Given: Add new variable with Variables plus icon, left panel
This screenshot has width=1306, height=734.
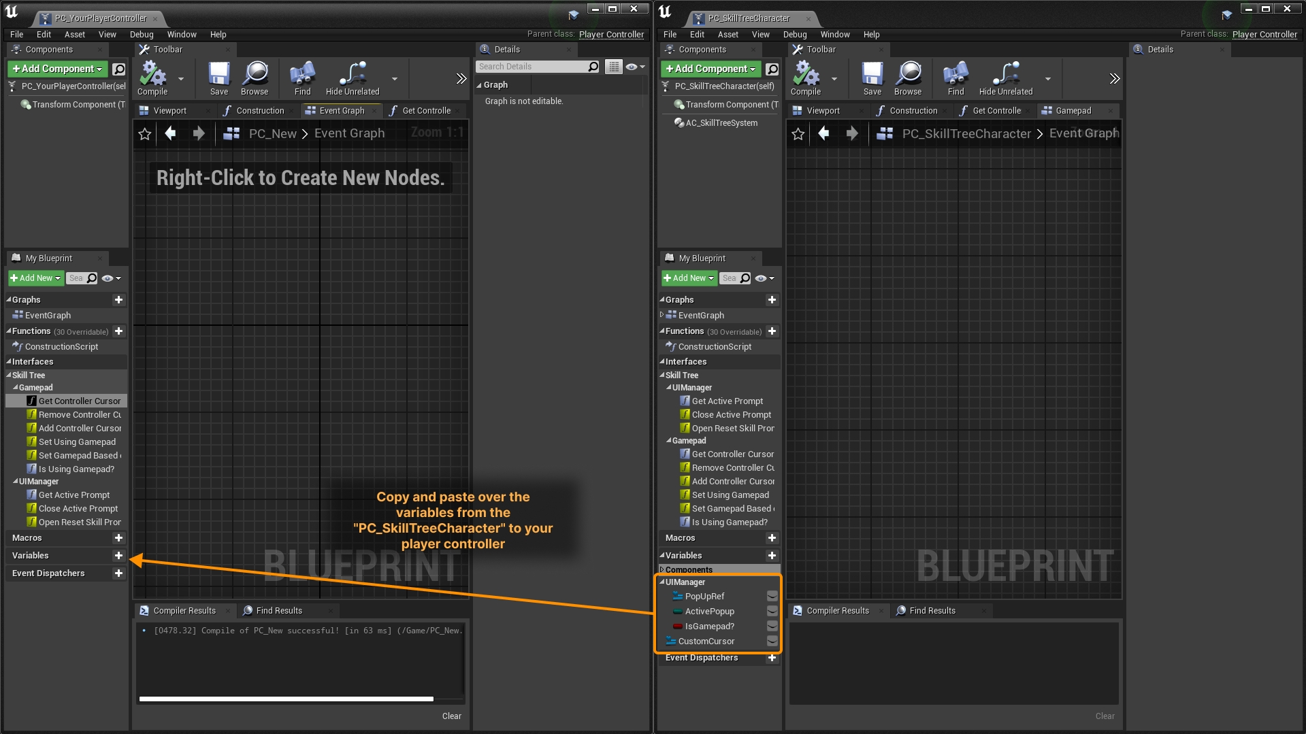Looking at the screenshot, I should (x=118, y=556).
